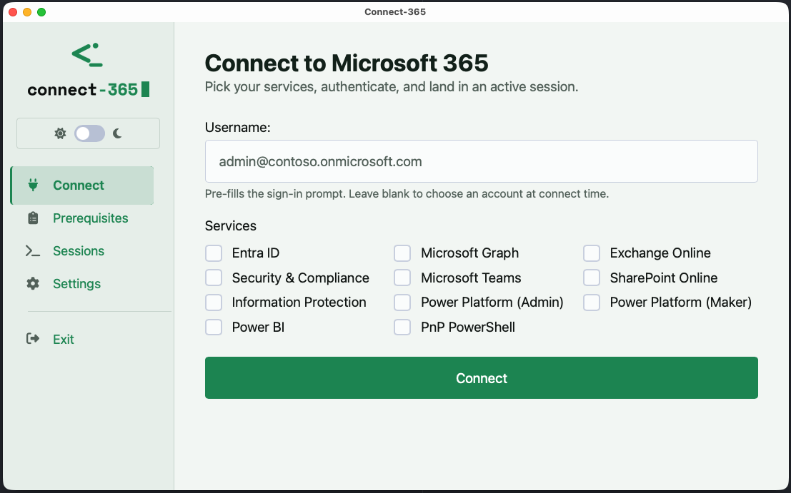Click the gear icon beside Settings
This screenshot has height=493, width=791.
coord(33,283)
